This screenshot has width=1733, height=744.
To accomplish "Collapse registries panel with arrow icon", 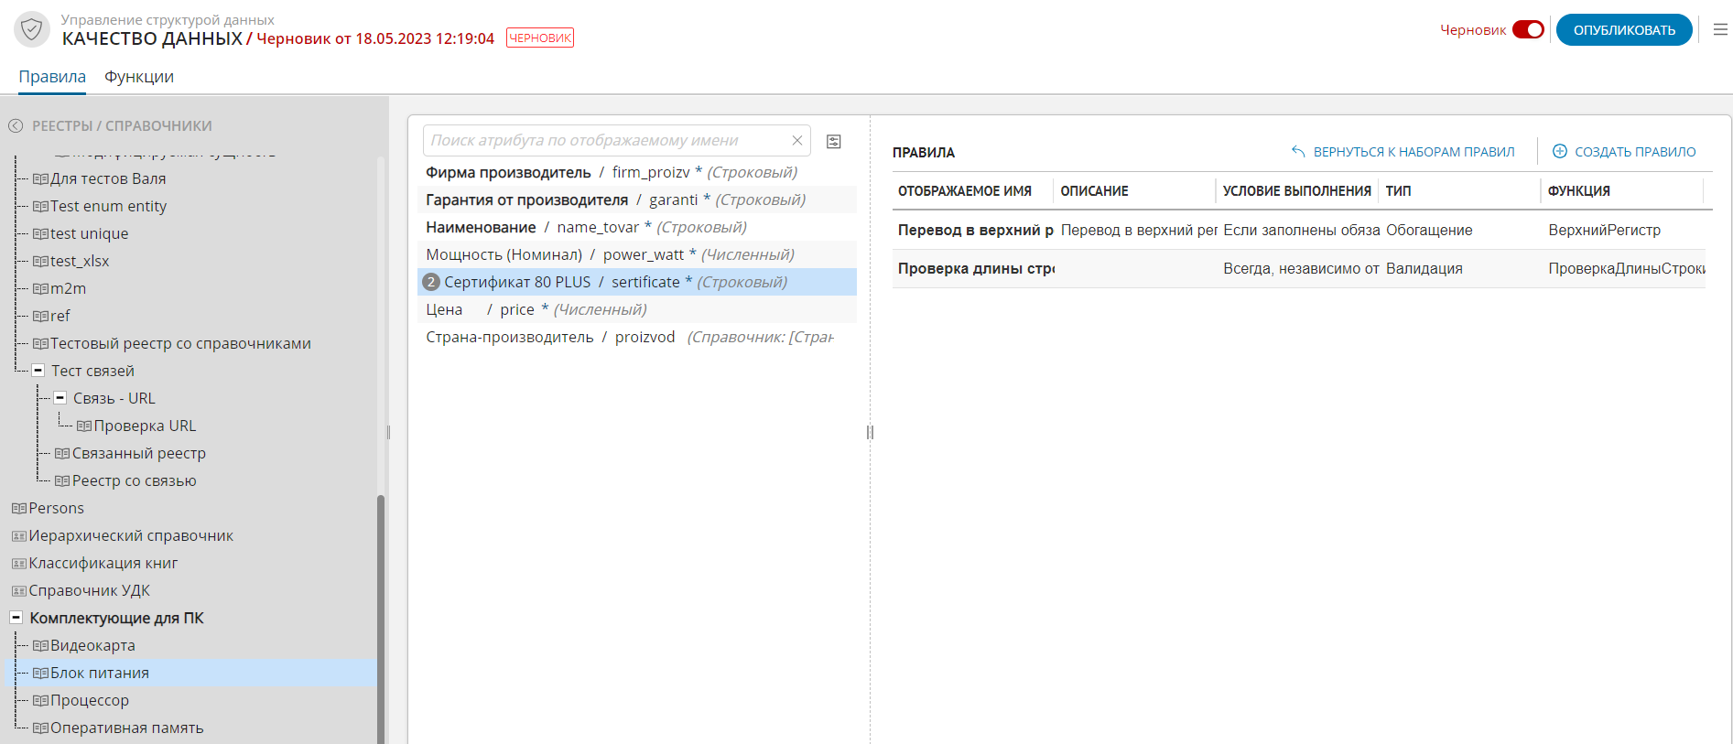I will pos(16,126).
